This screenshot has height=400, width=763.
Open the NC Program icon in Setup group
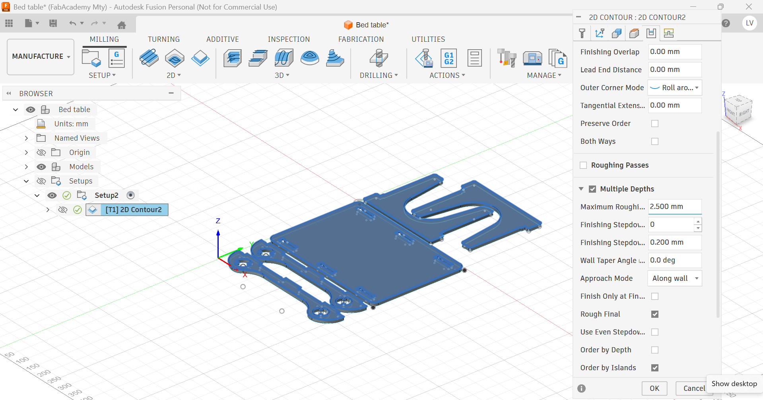(116, 58)
